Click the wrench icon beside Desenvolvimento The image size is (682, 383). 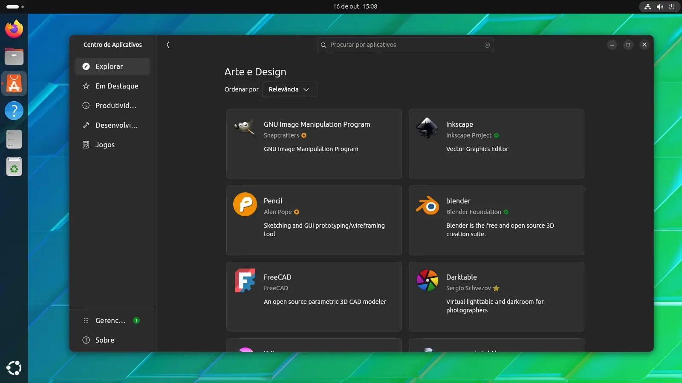pyautogui.click(x=86, y=125)
